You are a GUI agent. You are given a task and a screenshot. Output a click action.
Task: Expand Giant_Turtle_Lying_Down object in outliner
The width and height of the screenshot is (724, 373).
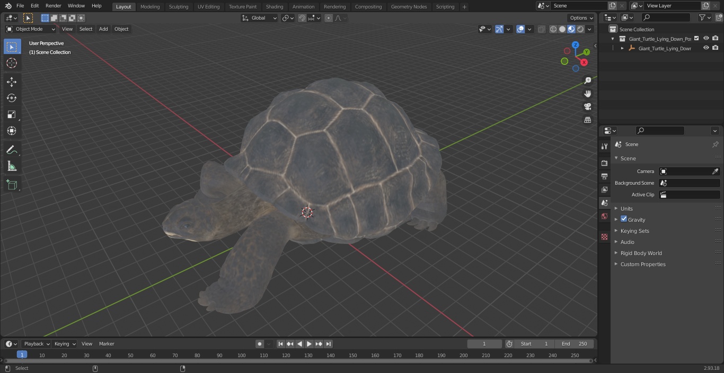point(622,48)
